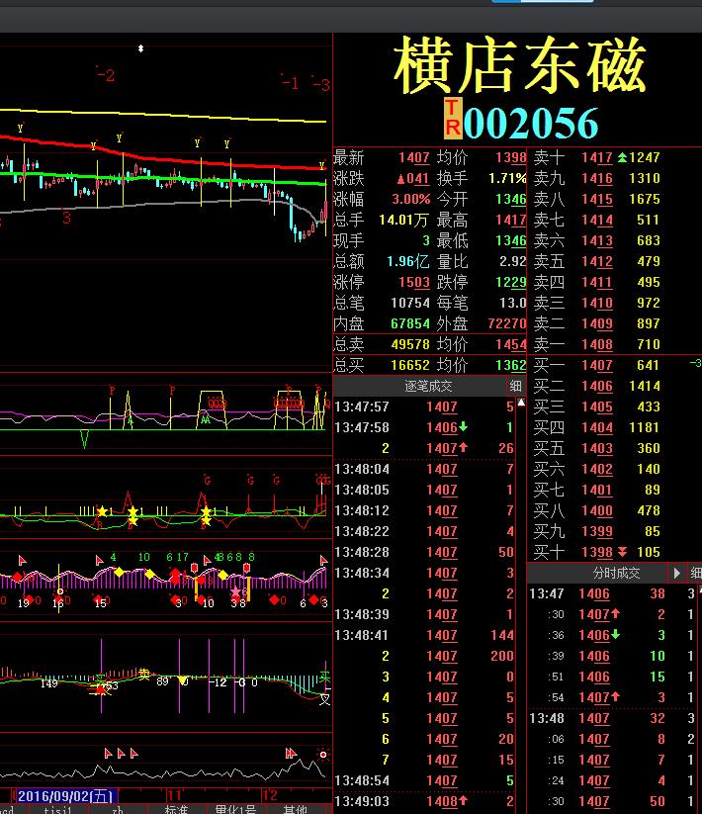Select the tick row with volume 200
The width and height of the screenshot is (702, 814).
click(x=424, y=656)
